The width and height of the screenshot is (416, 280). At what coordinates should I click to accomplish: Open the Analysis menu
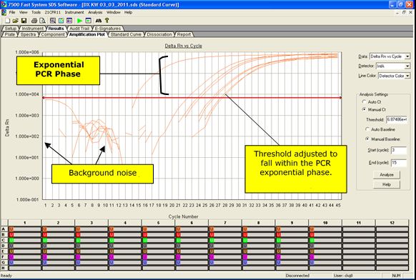[95, 12]
